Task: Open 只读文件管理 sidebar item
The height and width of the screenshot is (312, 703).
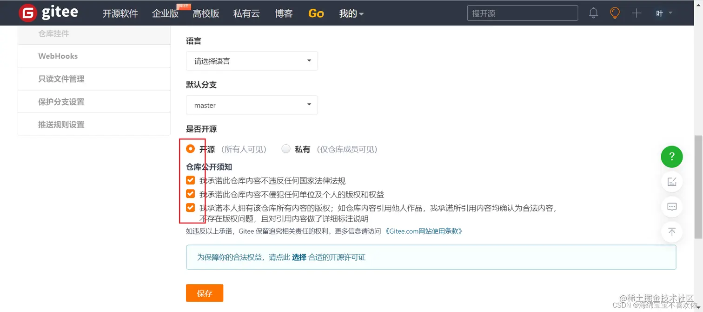Action: pyautogui.click(x=94, y=79)
